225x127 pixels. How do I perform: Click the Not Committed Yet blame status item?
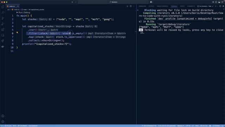coord(149,126)
